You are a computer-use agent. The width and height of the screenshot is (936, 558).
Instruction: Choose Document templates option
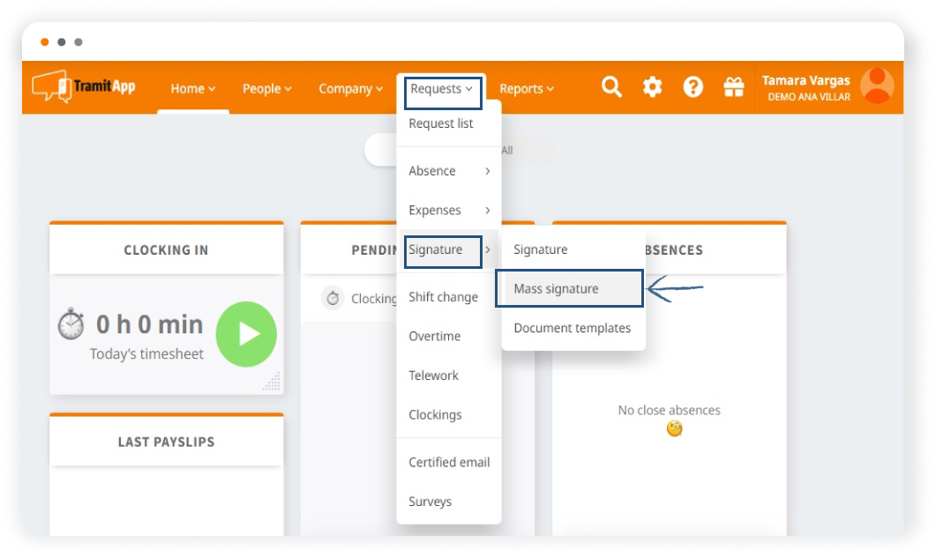click(572, 328)
